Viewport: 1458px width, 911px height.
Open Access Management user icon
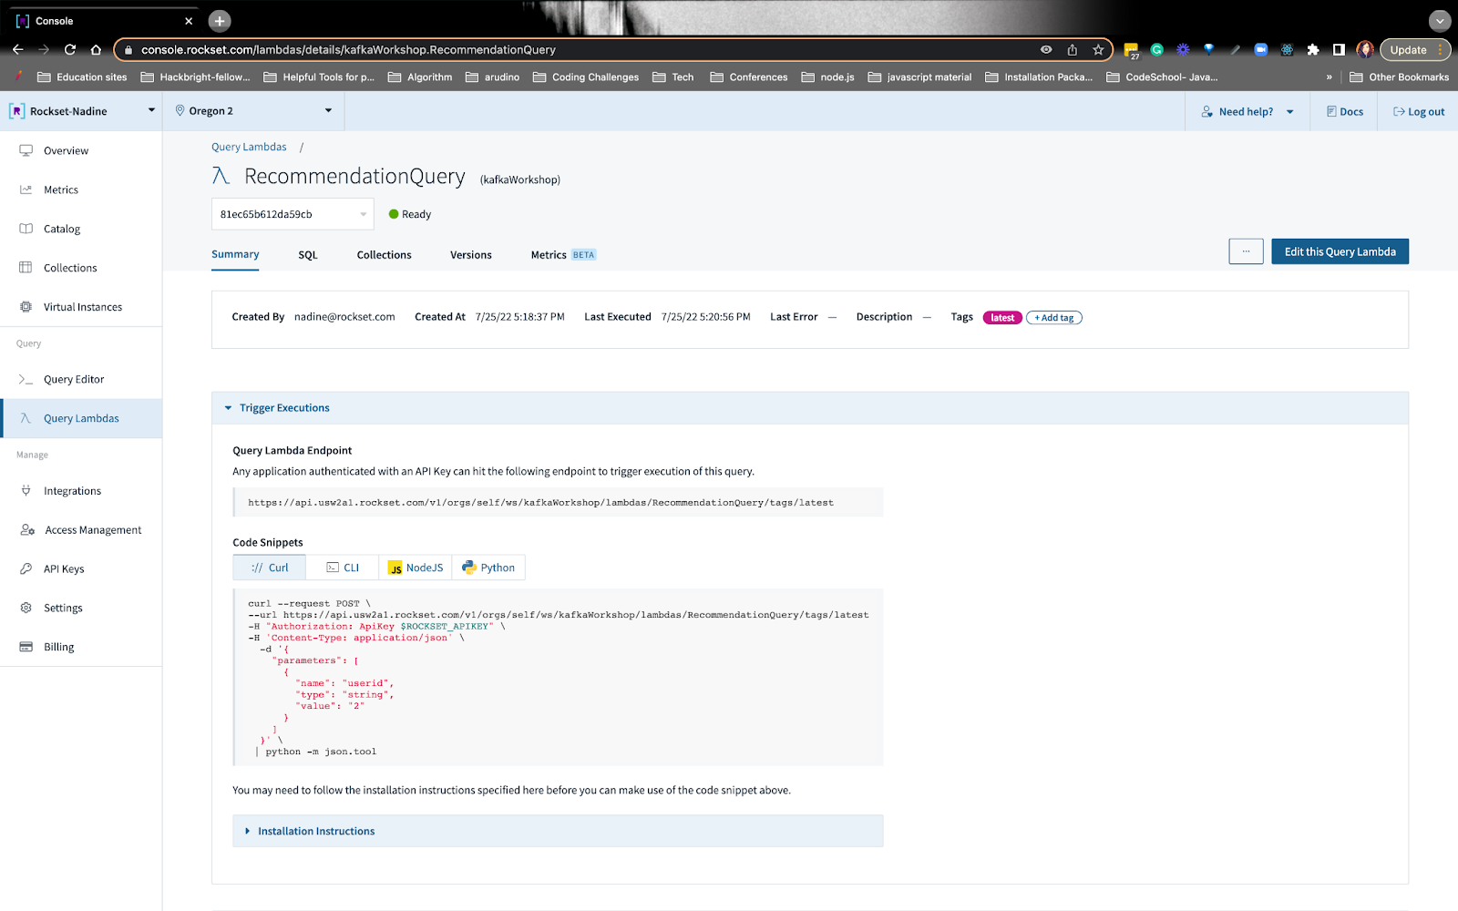[27, 530]
